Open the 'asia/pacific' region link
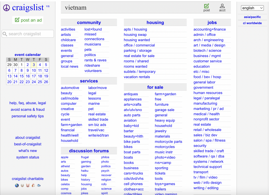The image size is (269, 195). (252, 17)
